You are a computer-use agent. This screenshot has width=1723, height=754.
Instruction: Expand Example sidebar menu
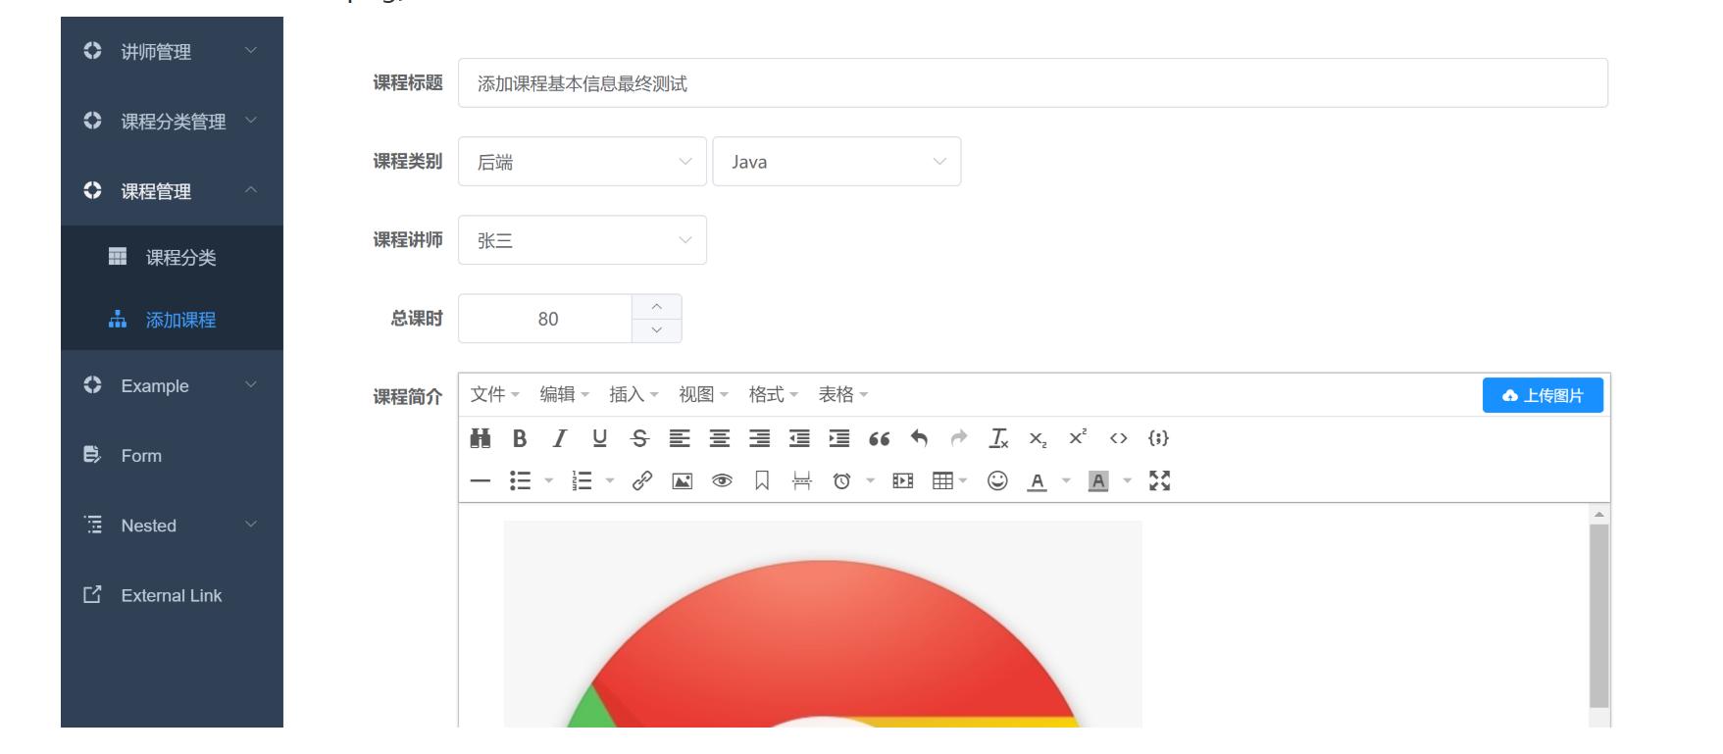(172, 385)
